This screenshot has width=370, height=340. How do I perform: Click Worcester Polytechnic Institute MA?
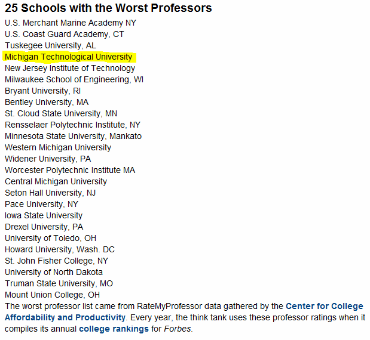tap(70, 170)
